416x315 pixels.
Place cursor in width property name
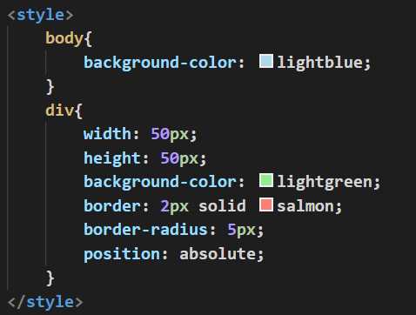tap(107, 134)
